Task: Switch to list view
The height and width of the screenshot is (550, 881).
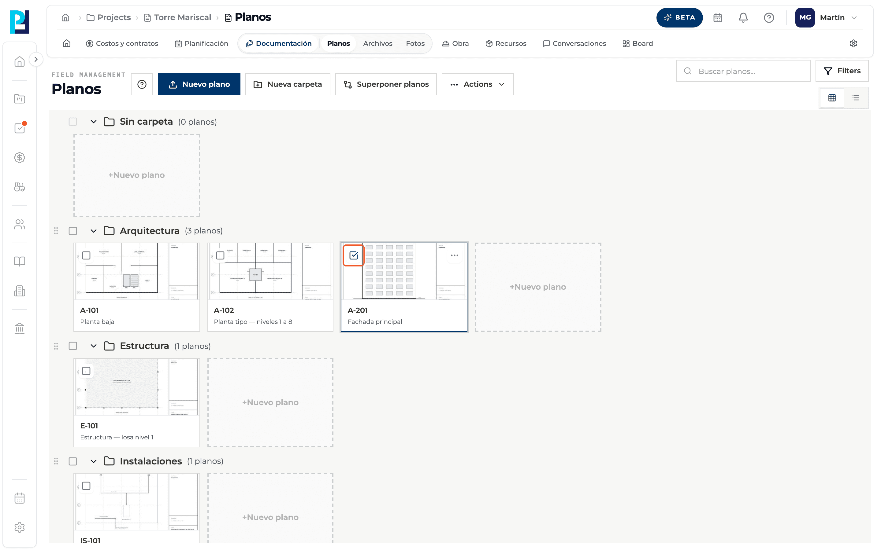Action: coord(855,97)
